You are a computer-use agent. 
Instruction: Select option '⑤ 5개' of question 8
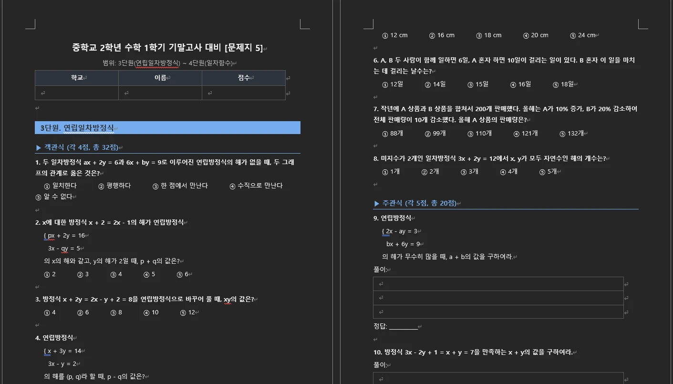pos(548,172)
